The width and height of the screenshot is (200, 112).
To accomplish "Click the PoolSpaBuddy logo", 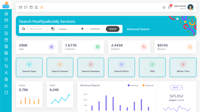I will point(6,5).
